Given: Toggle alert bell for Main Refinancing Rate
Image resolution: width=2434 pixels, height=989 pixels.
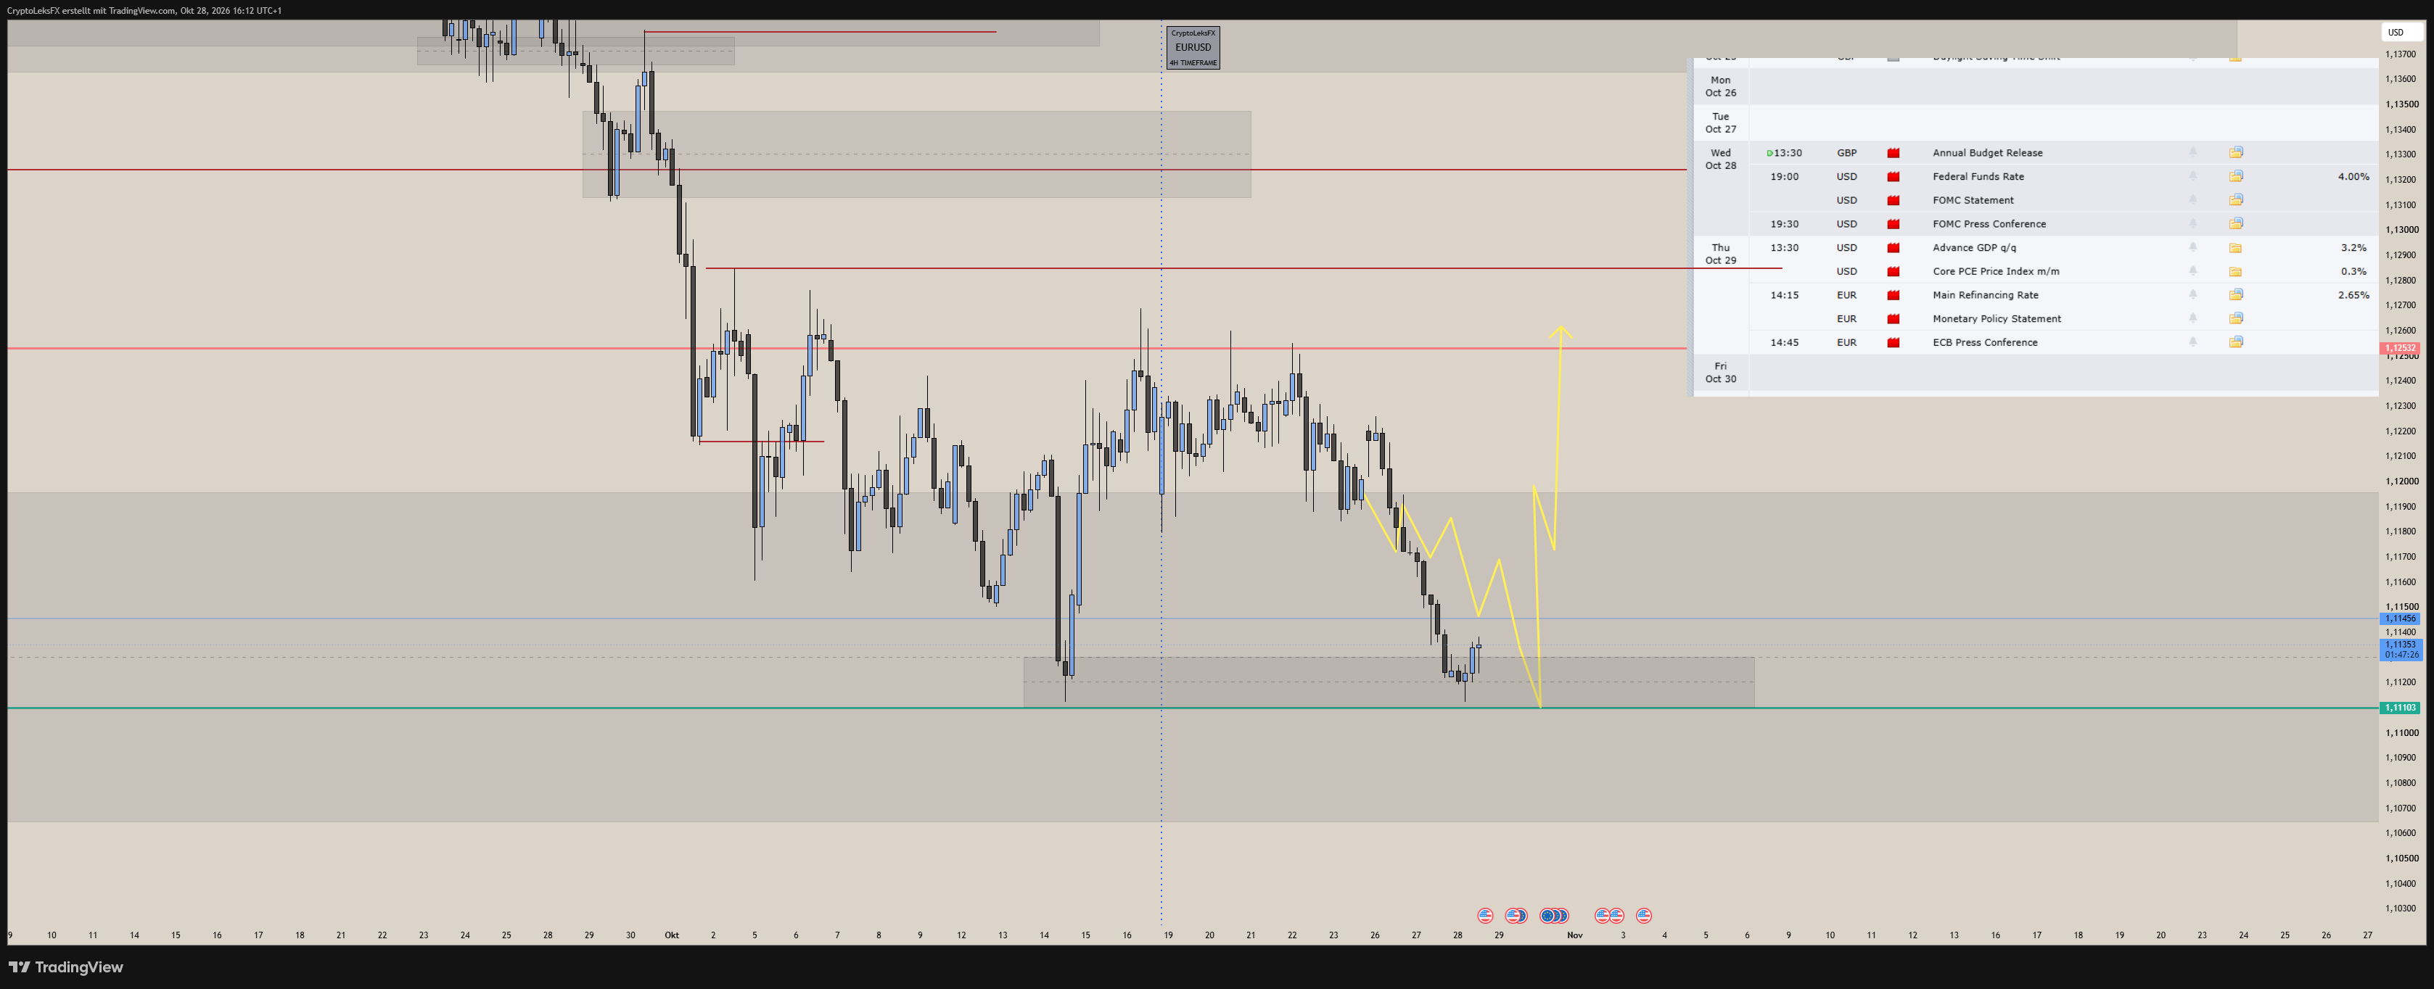Looking at the screenshot, I should pyautogui.click(x=2193, y=294).
